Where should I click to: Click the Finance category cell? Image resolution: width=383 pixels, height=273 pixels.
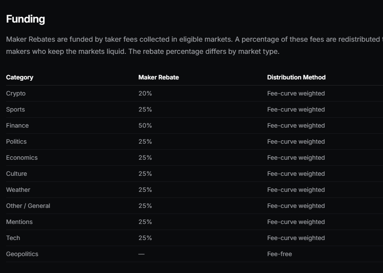[17, 125]
